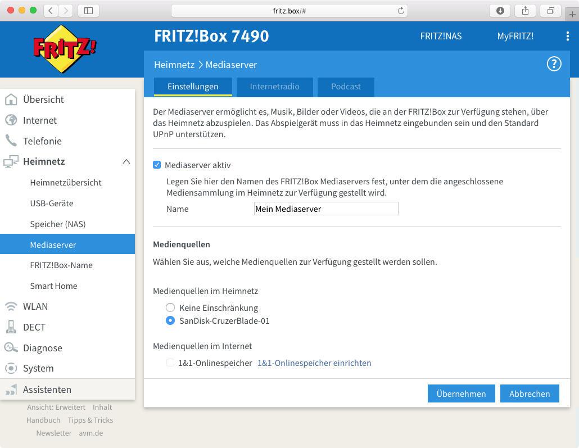Switch to Einstellungen tab
The image size is (579, 448).
(x=193, y=87)
